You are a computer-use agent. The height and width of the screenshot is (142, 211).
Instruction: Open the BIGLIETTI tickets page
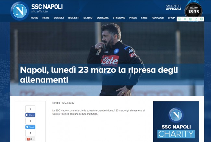pos(74,18)
